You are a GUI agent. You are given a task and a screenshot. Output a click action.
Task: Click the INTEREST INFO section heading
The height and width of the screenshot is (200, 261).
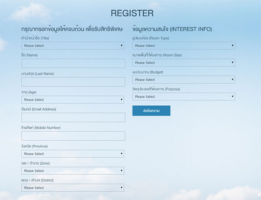tap(172, 29)
